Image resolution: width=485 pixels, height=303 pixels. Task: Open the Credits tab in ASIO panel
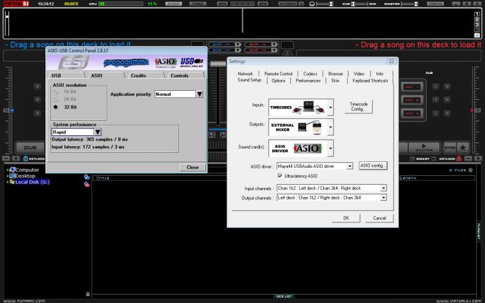[x=138, y=76]
